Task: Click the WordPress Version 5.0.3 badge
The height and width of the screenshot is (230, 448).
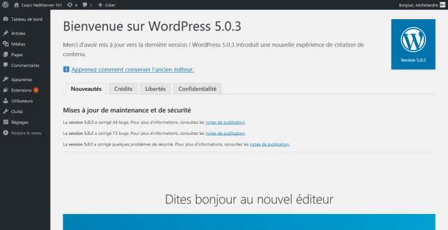Action: (413, 44)
